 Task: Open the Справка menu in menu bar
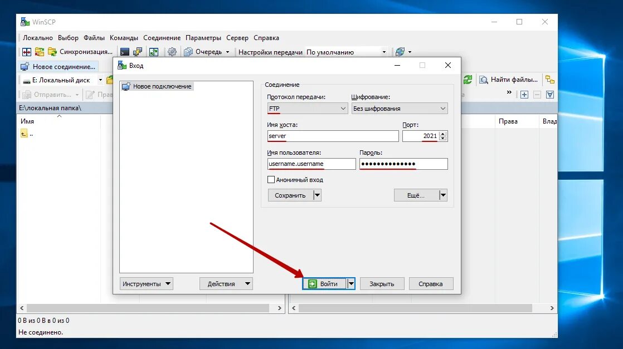pyautogui.click(x=266, y=38)
